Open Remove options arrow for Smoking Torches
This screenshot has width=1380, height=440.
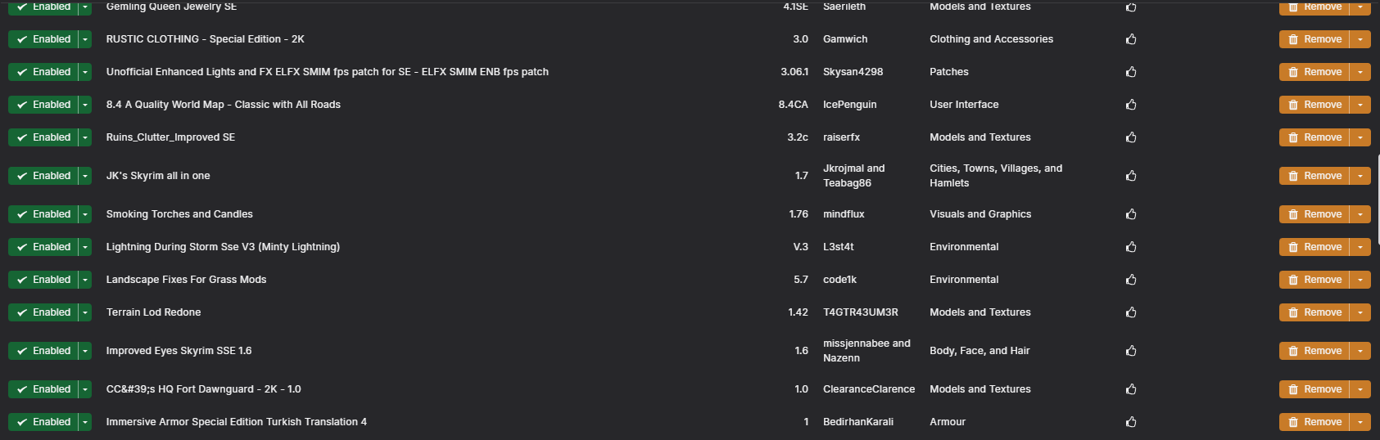click(x=1360, y=214)
